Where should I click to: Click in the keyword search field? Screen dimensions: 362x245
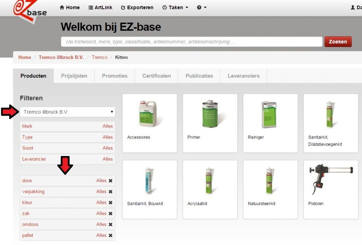191,42
